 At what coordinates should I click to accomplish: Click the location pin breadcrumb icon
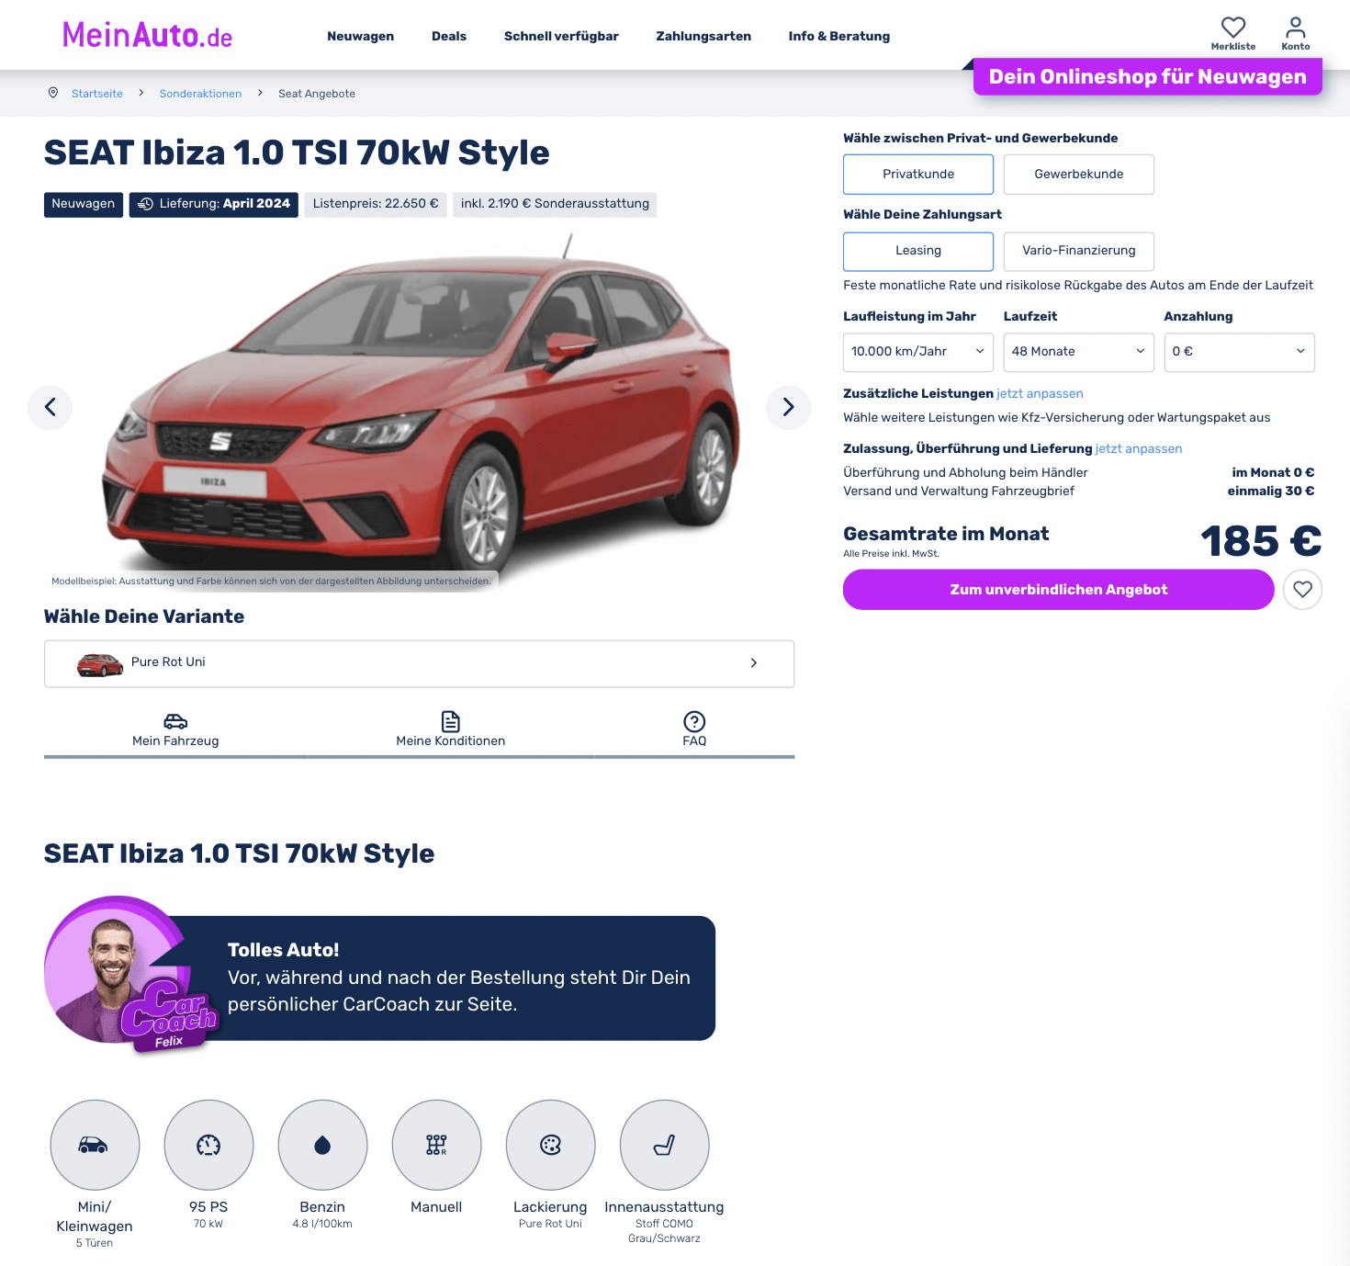point(53,93)
